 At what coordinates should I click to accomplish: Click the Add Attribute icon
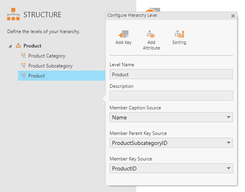[151, 34]
